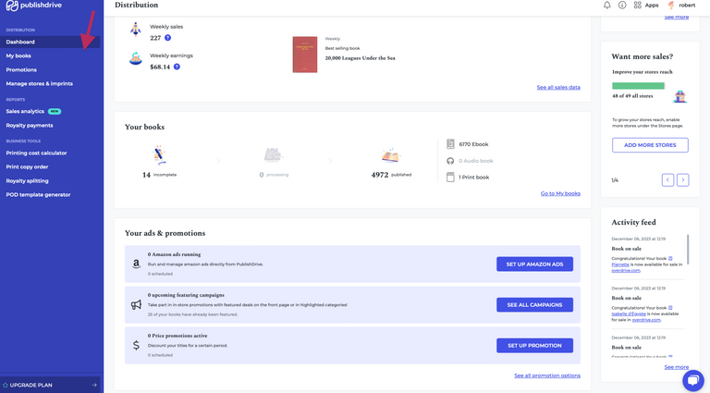Click the green stores reach progress bar
The width and height of the screenshot is (710, 393).
click(x=638, y=86)
